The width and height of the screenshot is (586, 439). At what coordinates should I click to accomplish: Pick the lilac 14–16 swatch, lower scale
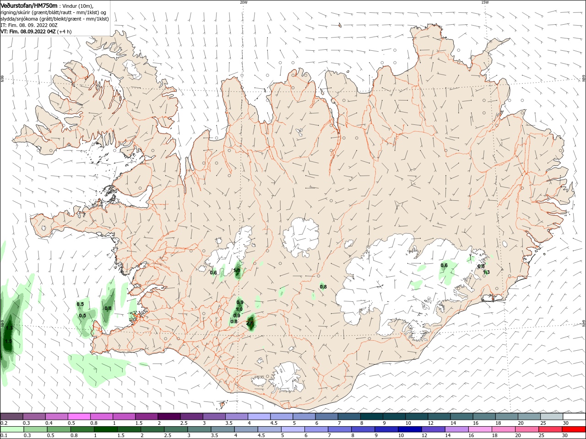(457, 429)
